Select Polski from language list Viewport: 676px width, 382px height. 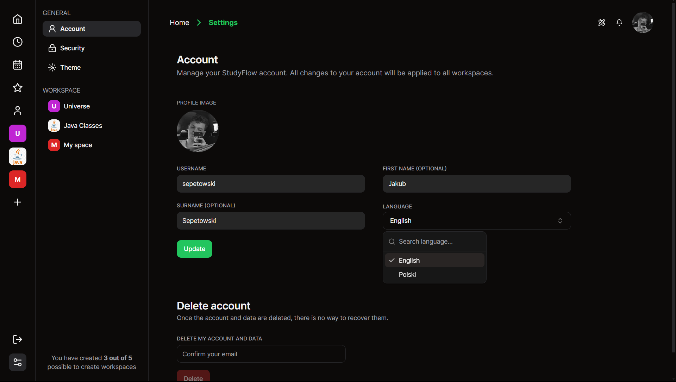pyautogui.click(x=407, y=275)
